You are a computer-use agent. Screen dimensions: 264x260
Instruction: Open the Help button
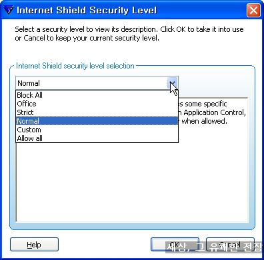pyautogui.click(x=34, y=245)
